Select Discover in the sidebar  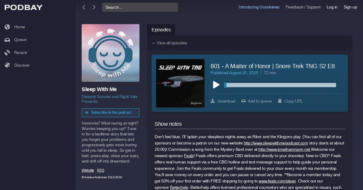[22, 65]
